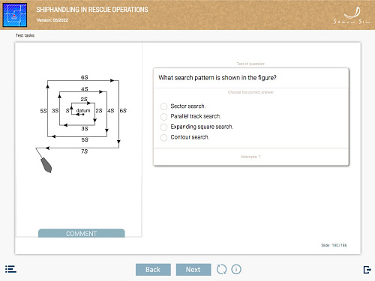The width and height of the screenshot is (375, 281).
Task: Open the info icon next to Next
Action: [236, 269]
